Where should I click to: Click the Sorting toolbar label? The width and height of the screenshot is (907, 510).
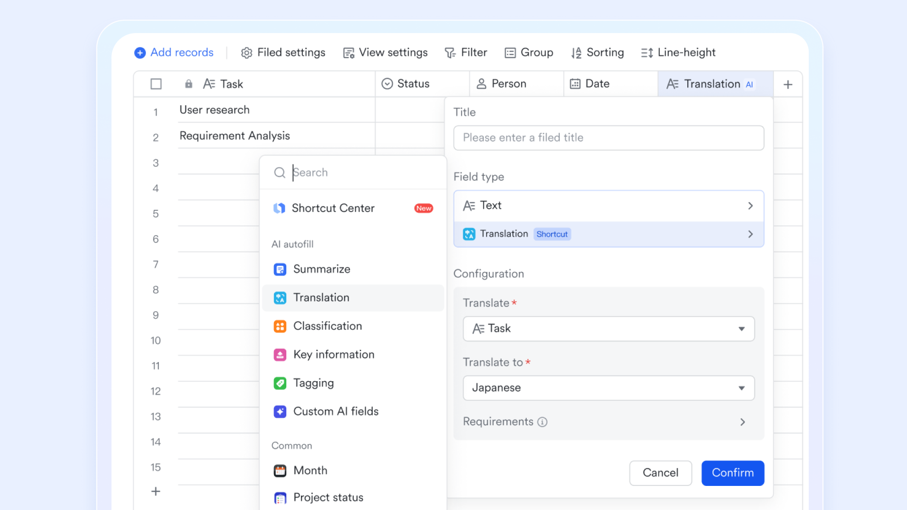[x=605, y=53]
